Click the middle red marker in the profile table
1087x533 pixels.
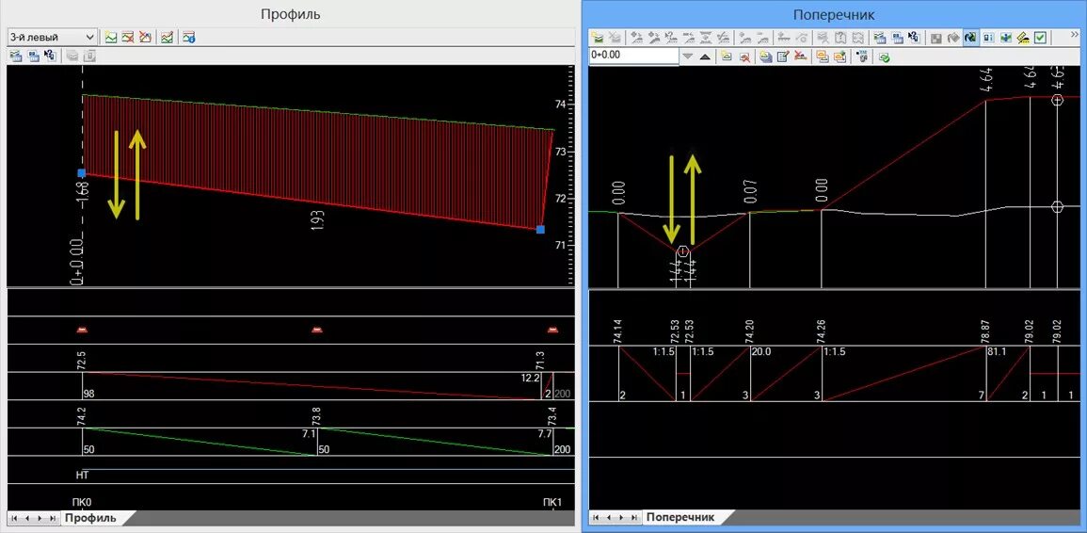[x=317, y=331]
